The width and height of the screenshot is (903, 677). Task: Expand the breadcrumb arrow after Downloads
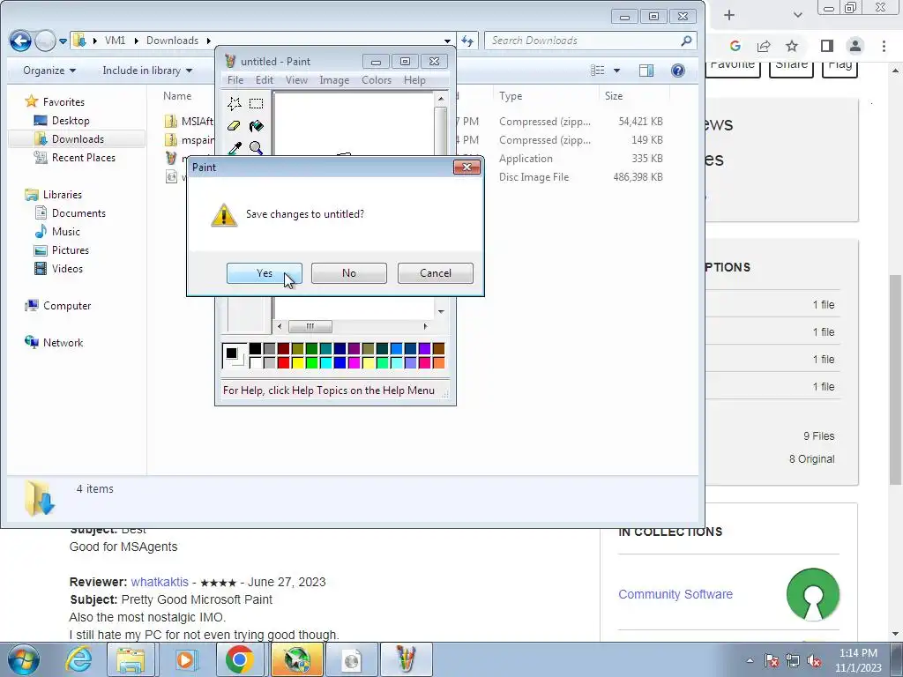(208, 41)
